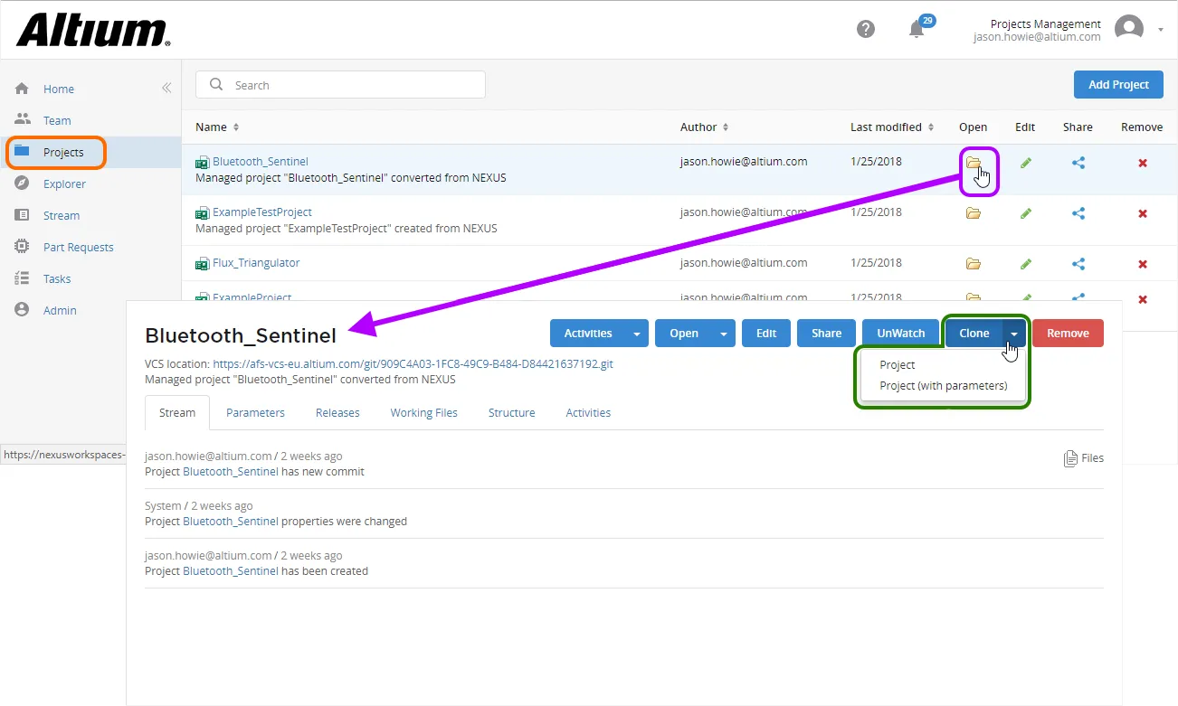
Task: Switch to the Working Files tab
Action: [x=423, y=412]
